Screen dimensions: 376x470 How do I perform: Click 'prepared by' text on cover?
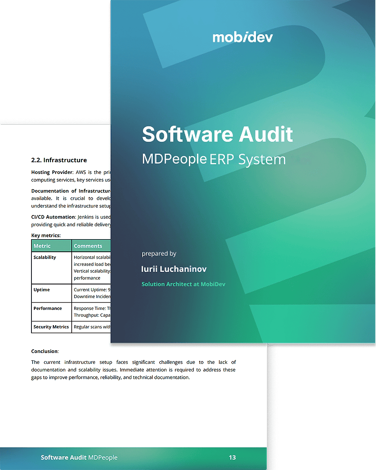tap(159, 254)
